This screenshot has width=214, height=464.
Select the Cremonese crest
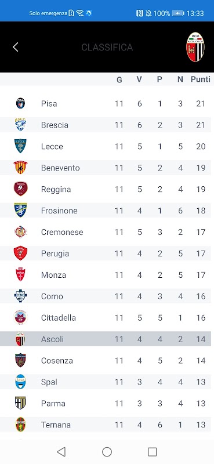tap(20, 231)
